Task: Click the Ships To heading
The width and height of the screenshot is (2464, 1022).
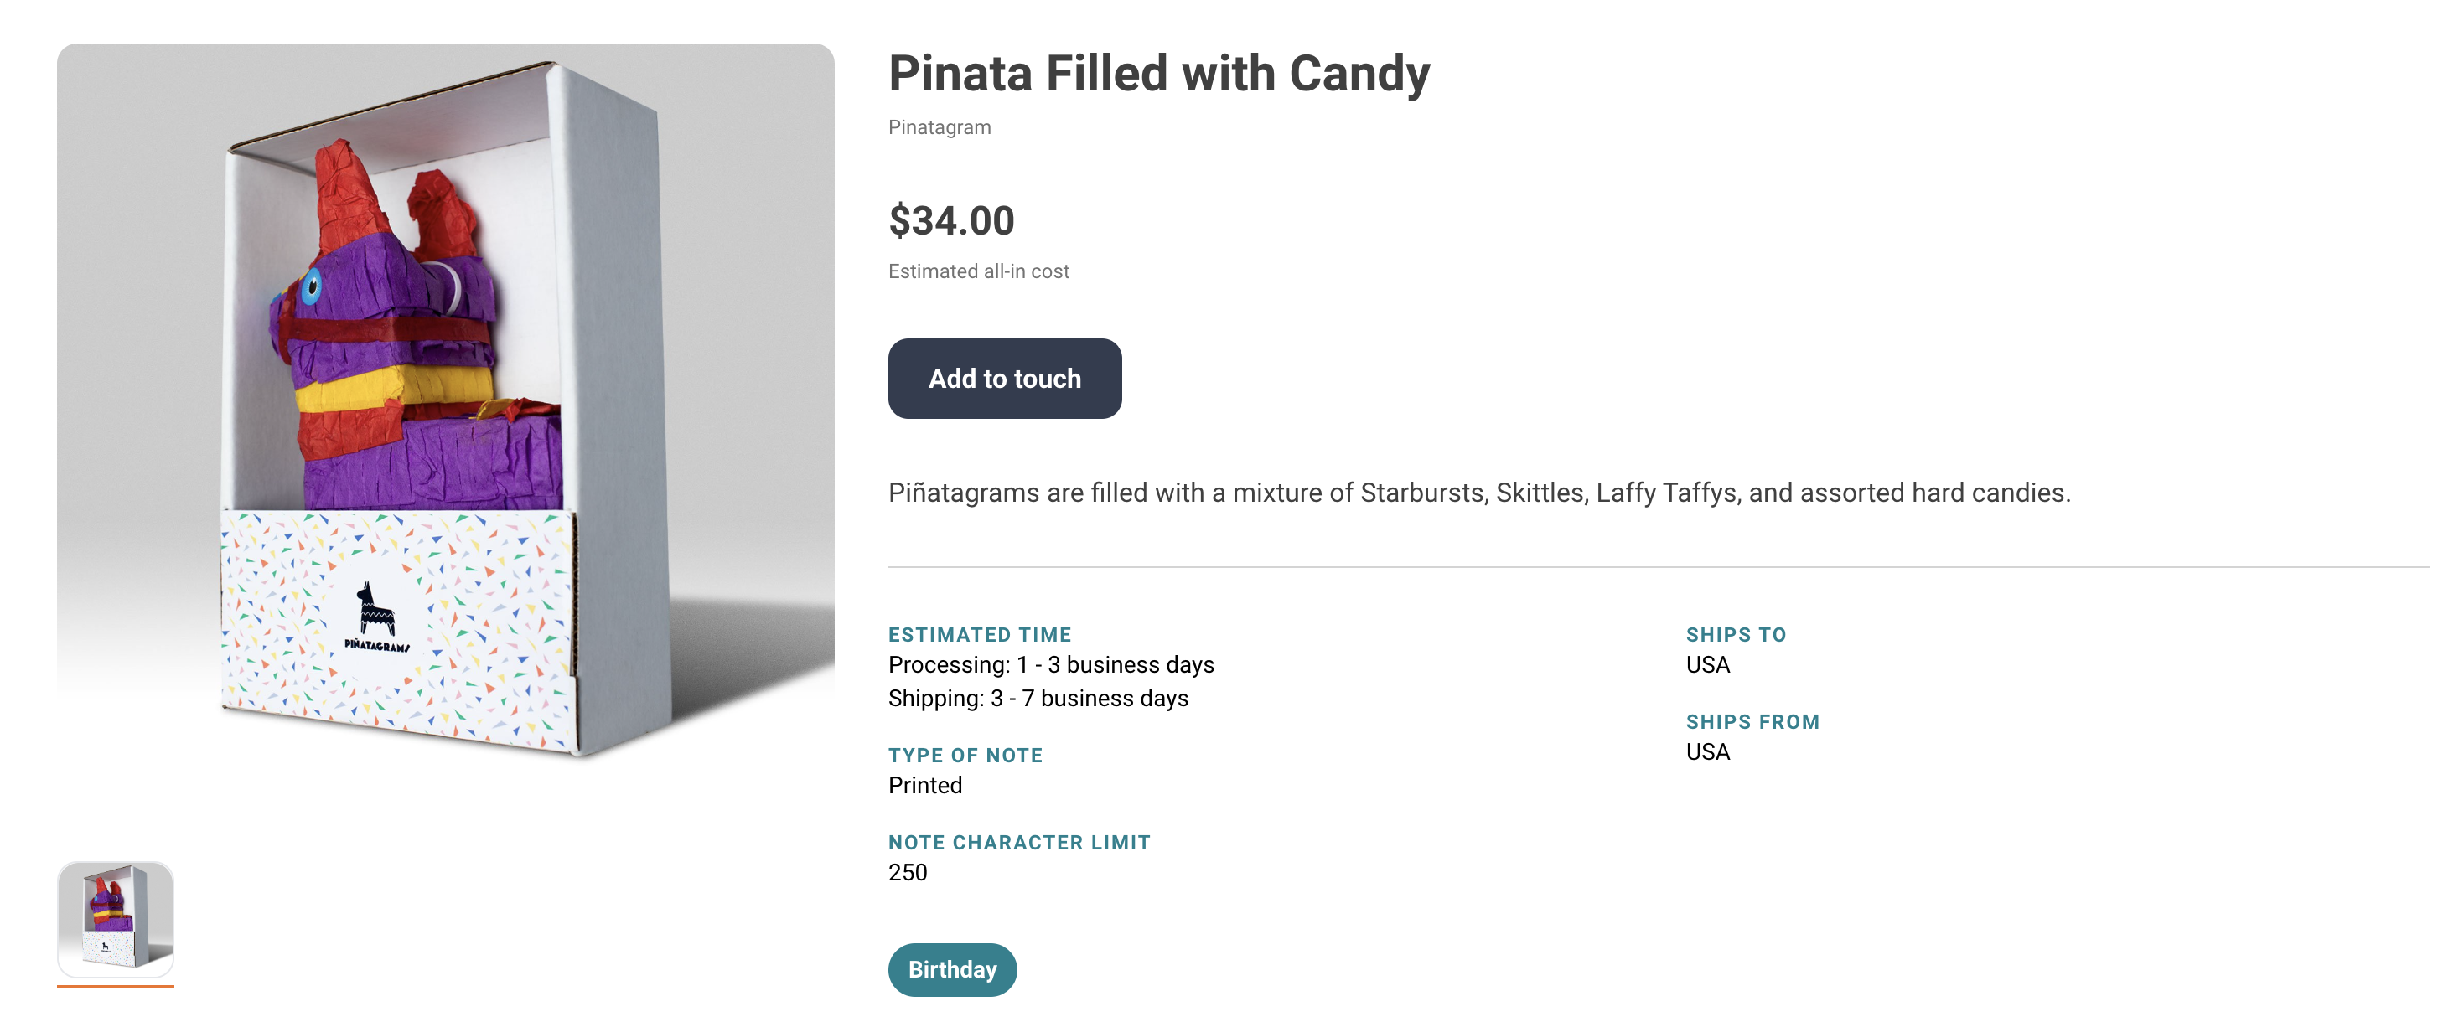Action: point(1735,635)
